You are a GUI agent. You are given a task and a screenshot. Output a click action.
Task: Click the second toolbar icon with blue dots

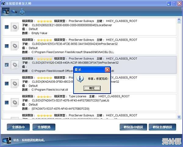pyautogui.click(x=14, y=12)
